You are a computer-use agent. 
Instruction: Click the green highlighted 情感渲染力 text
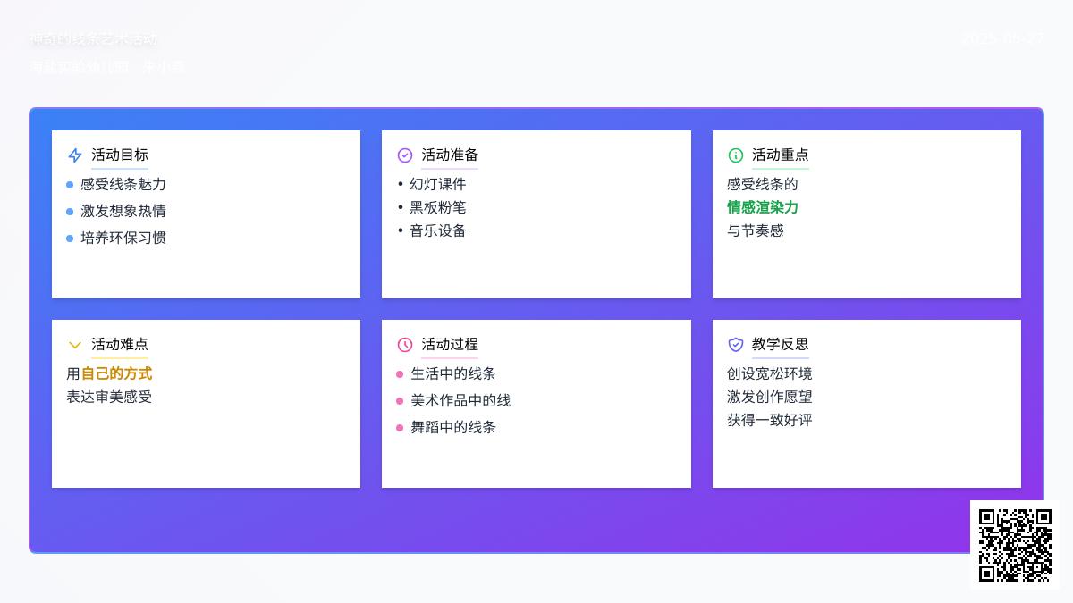pos(763,207)
